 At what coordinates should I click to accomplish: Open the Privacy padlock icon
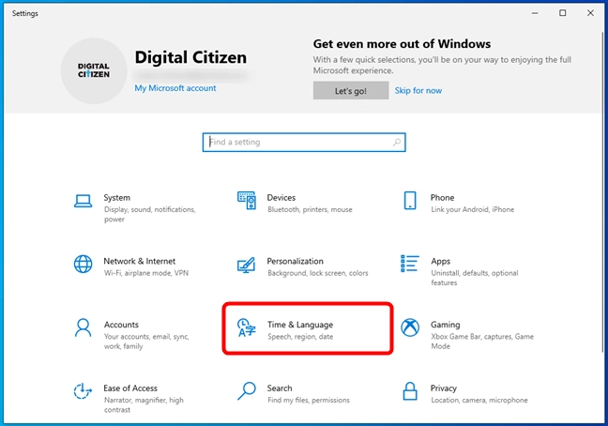[x=410, y=390]
